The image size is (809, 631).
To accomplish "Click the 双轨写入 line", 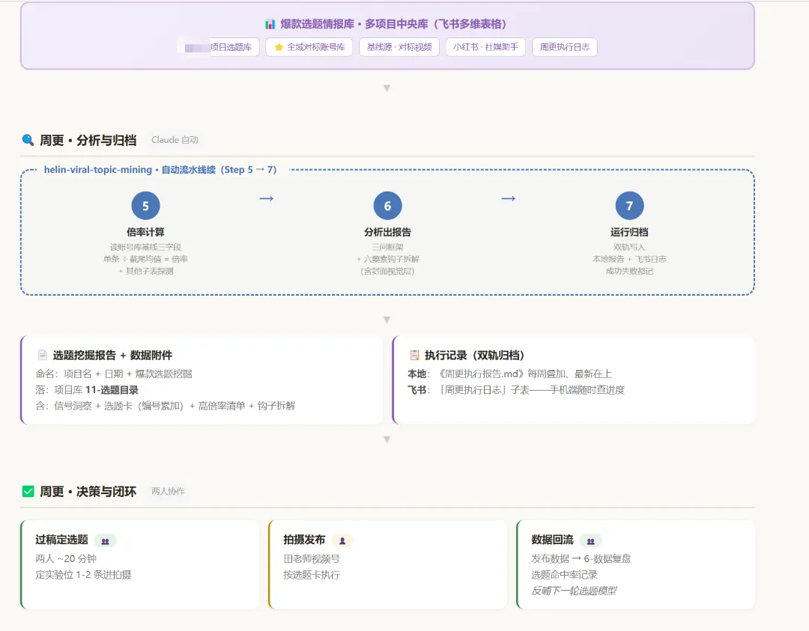I will (629, 247).
